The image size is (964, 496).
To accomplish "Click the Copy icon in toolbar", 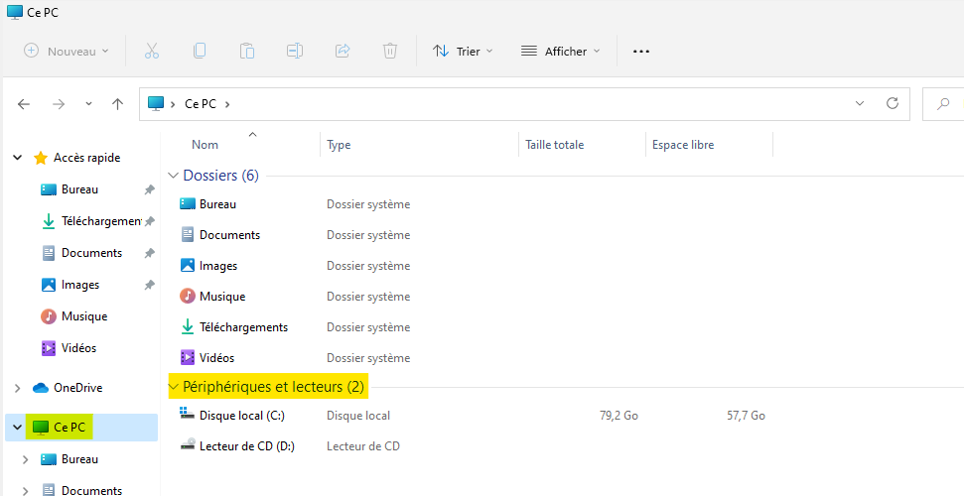I will point(200,51).
